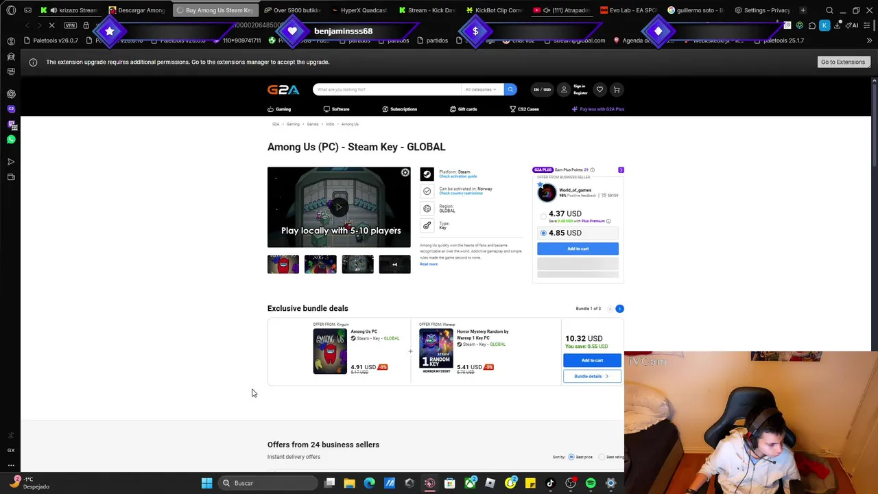The image size is (878, 494).
Task: Open the Among Us PC bundle item image
Action: click(330, 351)
